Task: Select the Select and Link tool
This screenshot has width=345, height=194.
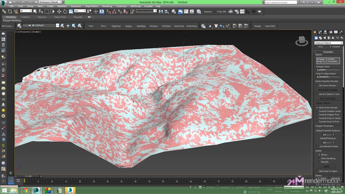Action: tap(4, 11)
